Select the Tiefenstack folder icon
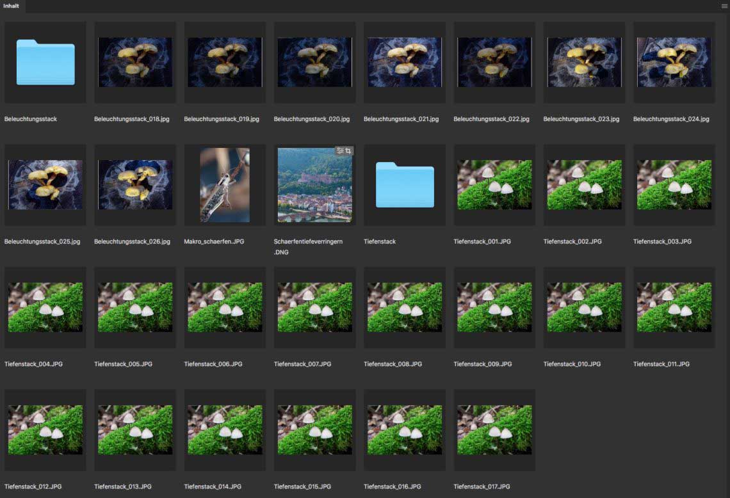The height and width of the screenshot is (498, 730). (405, 185)
